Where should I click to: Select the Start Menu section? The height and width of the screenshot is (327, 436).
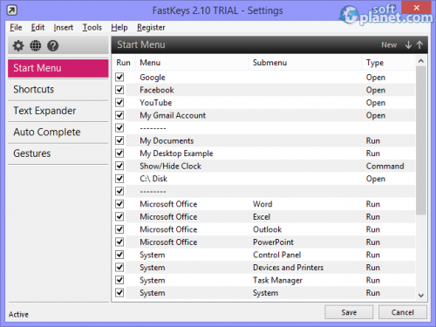click(x=58, y=68)
